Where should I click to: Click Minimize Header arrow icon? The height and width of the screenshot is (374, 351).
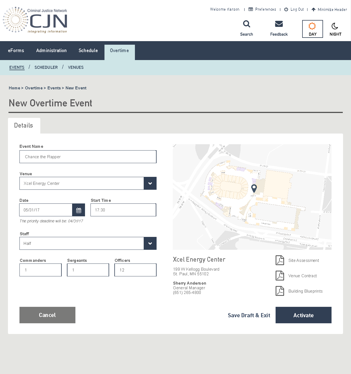313,9
